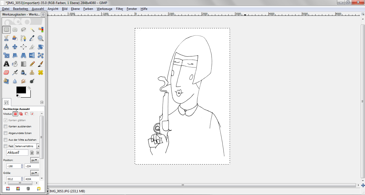Open the Position unit px dropdown
Image resolution: width=365 pixels, height=195 pixels.
35,160
